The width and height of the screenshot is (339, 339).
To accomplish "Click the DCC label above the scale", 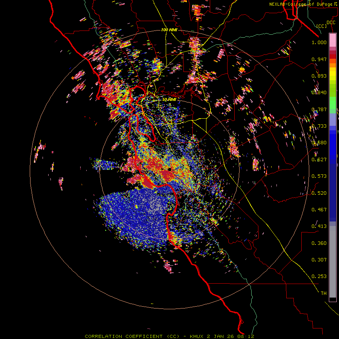I will tap(331, 23).
